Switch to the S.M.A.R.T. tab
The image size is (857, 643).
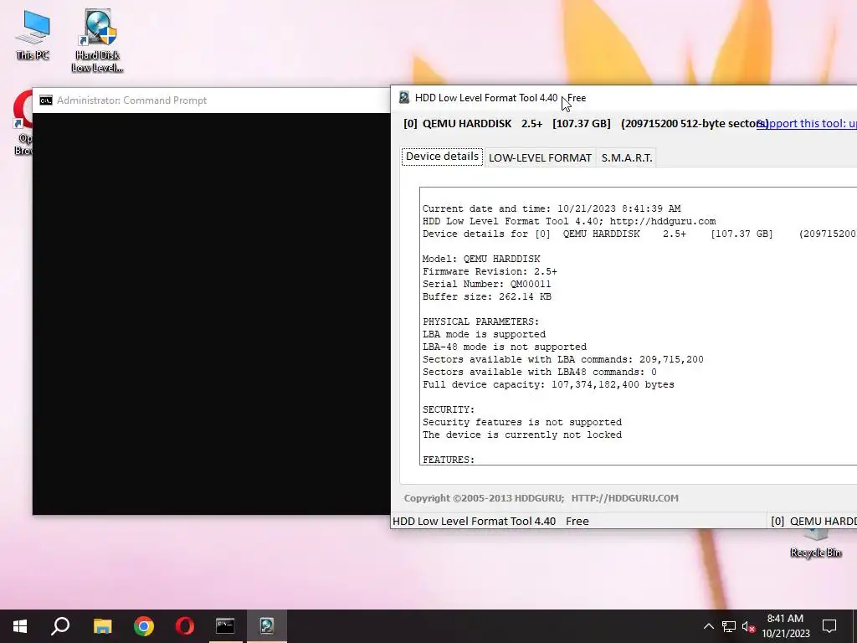click(626, 158)
